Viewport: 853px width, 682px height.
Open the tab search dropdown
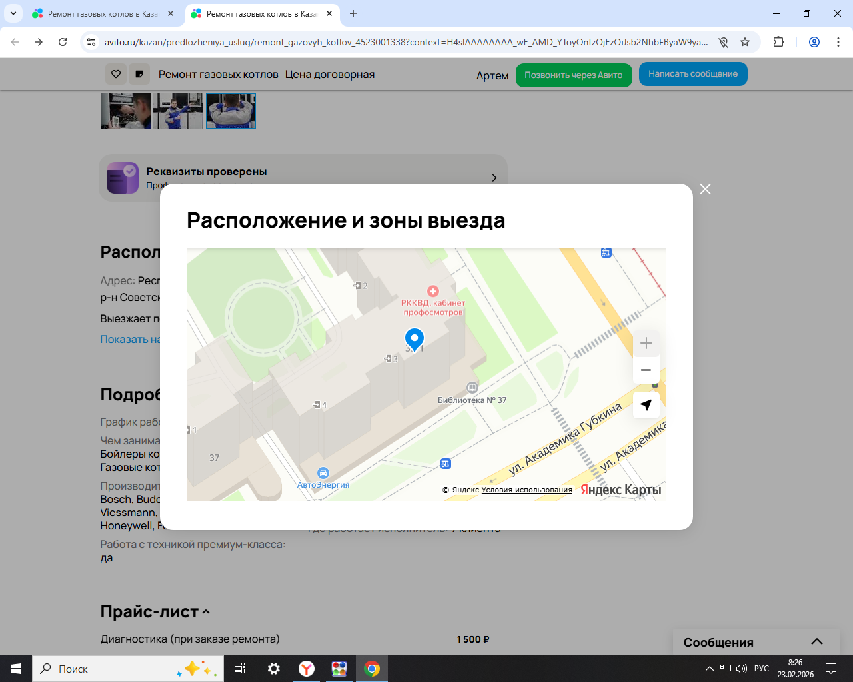13,13
